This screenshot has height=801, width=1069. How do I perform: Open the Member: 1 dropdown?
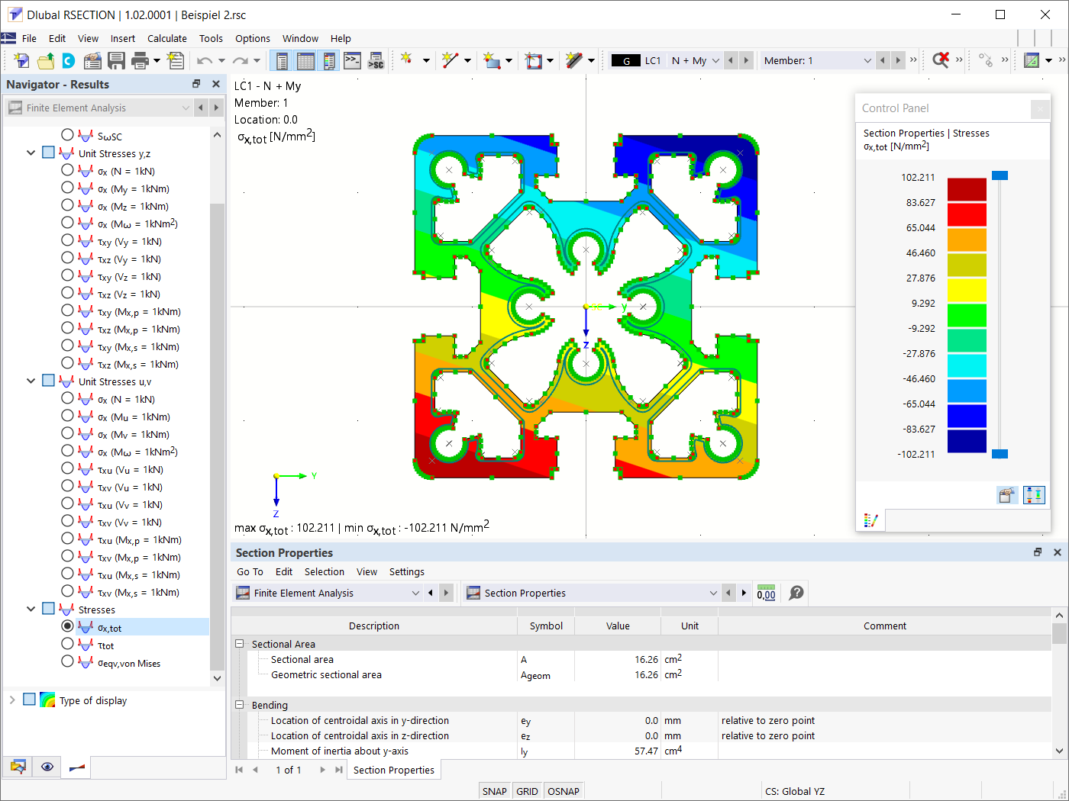coord(868,60)
